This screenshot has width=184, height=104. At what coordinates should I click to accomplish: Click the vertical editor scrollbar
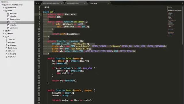[183, 25]
